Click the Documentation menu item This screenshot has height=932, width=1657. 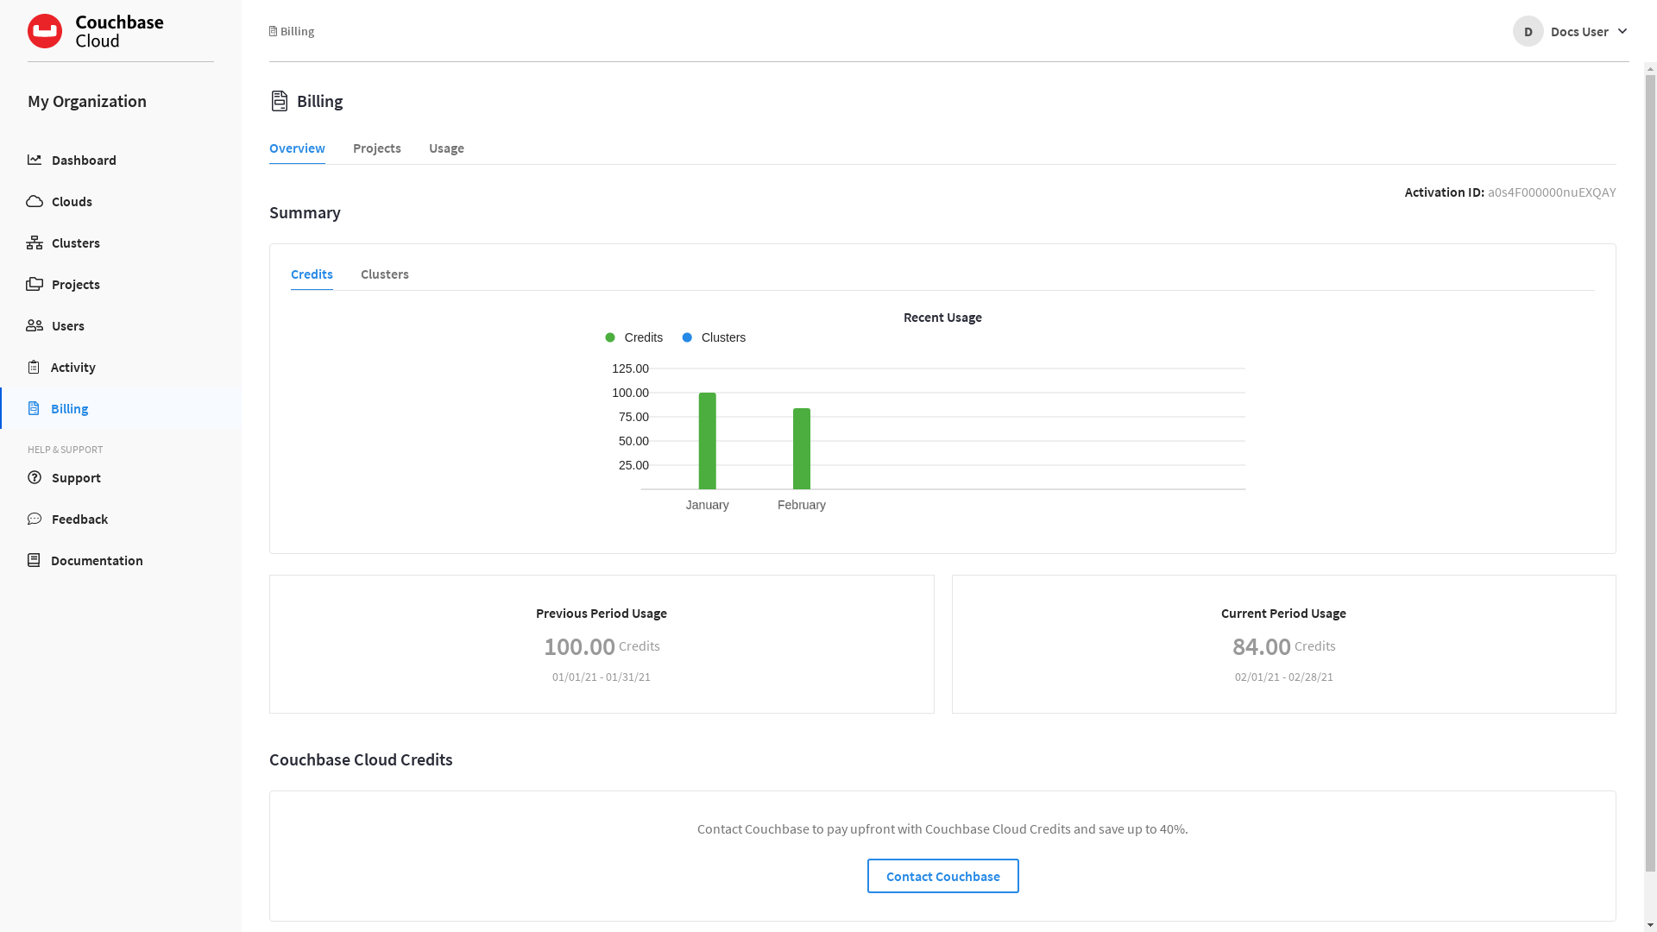click(96, 560)
